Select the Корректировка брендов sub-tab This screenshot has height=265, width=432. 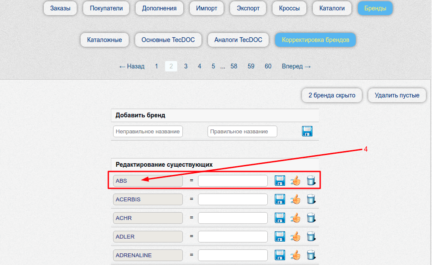tap(315, 40)
